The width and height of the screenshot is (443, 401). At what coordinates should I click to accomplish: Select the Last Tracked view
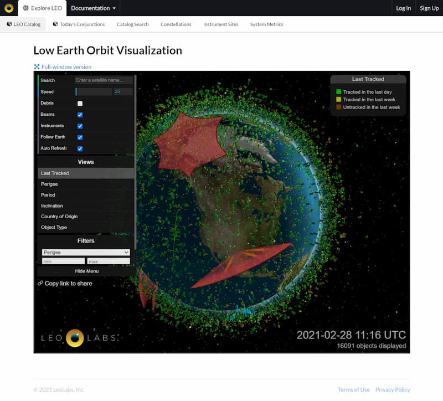pos(86,173)
